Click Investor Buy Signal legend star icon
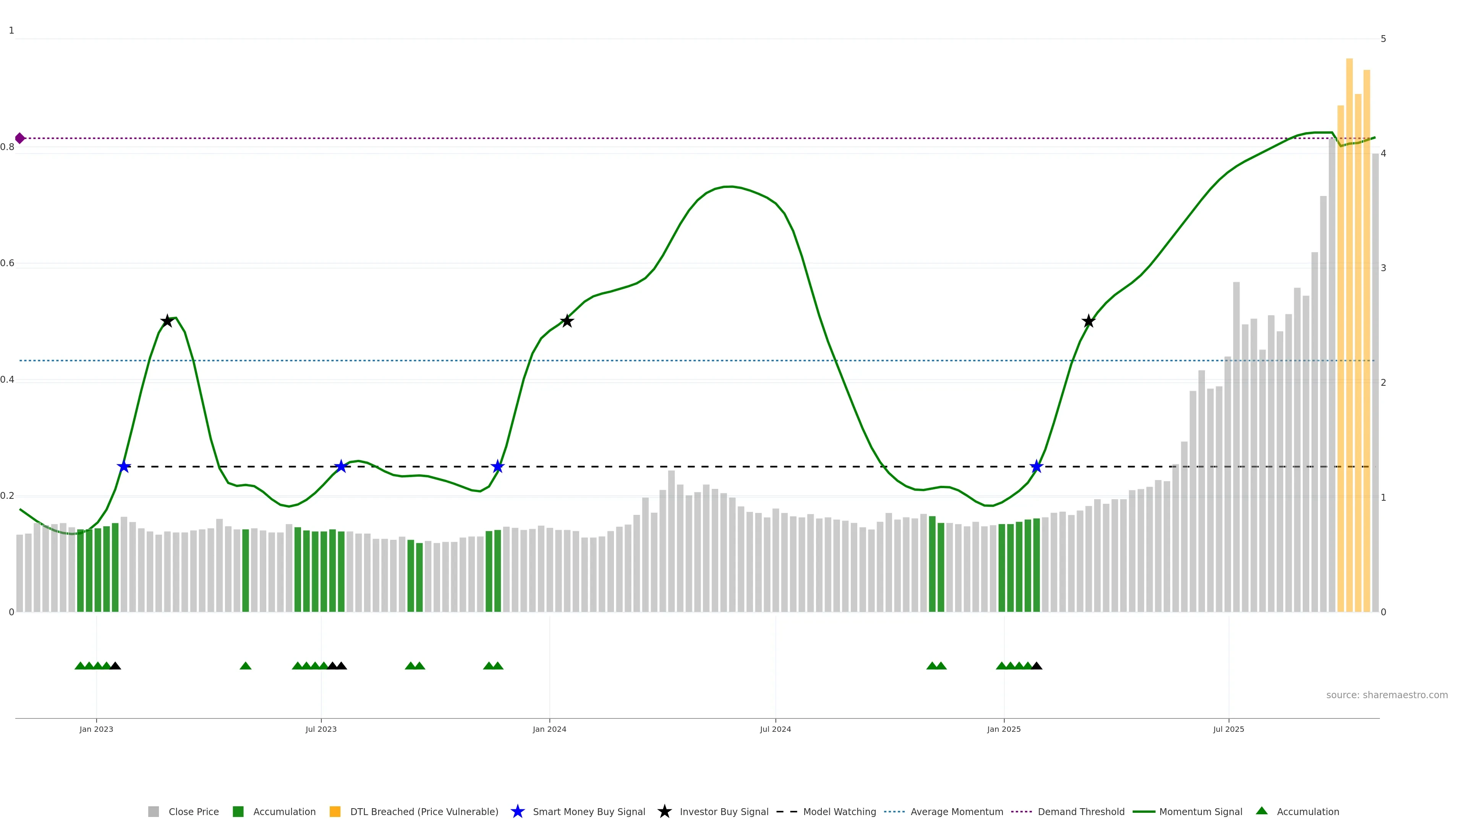This screenshot has height=825, width=1467. tap(664, 812)
